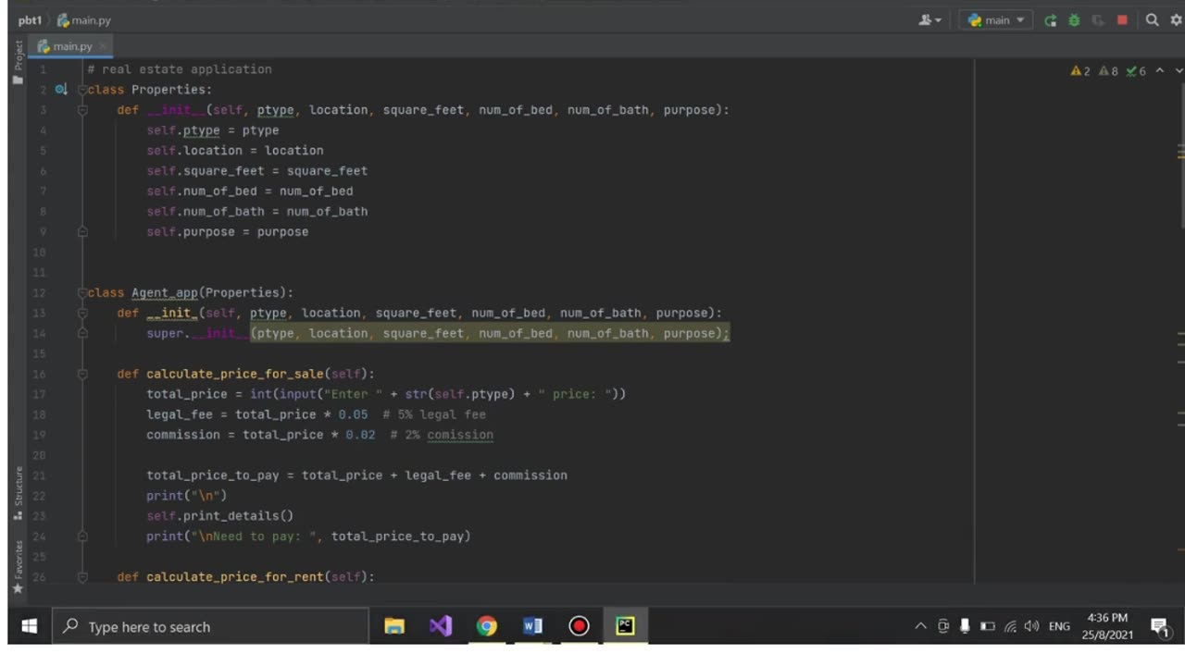Click the 'Type here to search' box
Viewport: 1185px width, 666px height.
tap(209, 626)
